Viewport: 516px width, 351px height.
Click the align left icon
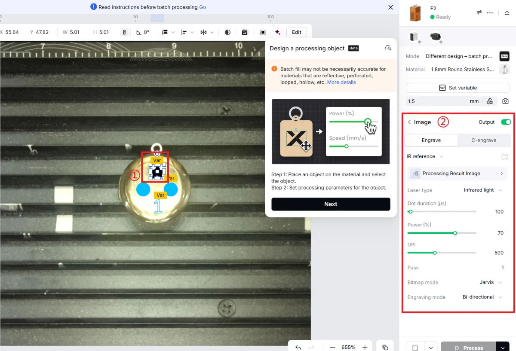(x=184, y=32)
